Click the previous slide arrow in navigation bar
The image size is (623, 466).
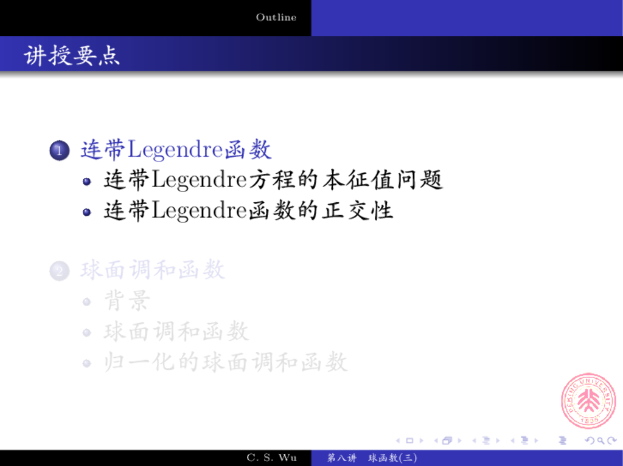398,440
